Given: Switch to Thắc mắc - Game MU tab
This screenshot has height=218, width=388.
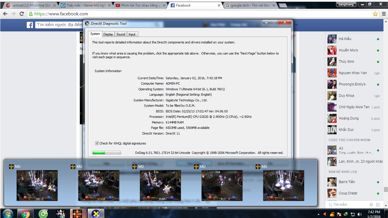Looking at the screenshot, I should pyautogui.click(x=85, y=5).
